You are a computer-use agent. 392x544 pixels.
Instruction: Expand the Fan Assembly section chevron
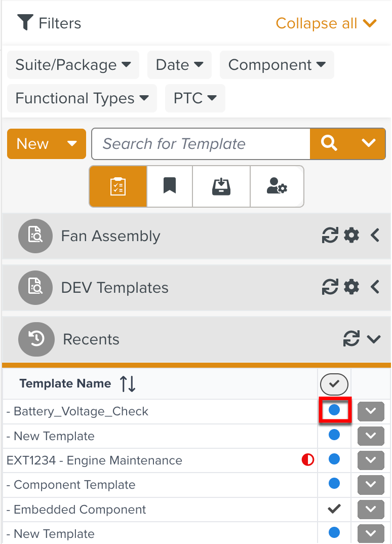point(375,236)
